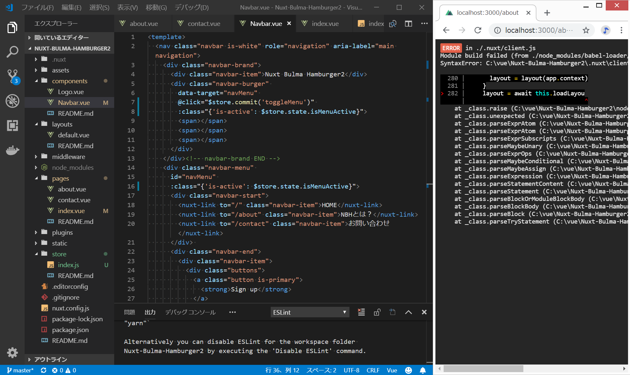
Task: Open the デバッグ(D) menu
Action: 191,7
